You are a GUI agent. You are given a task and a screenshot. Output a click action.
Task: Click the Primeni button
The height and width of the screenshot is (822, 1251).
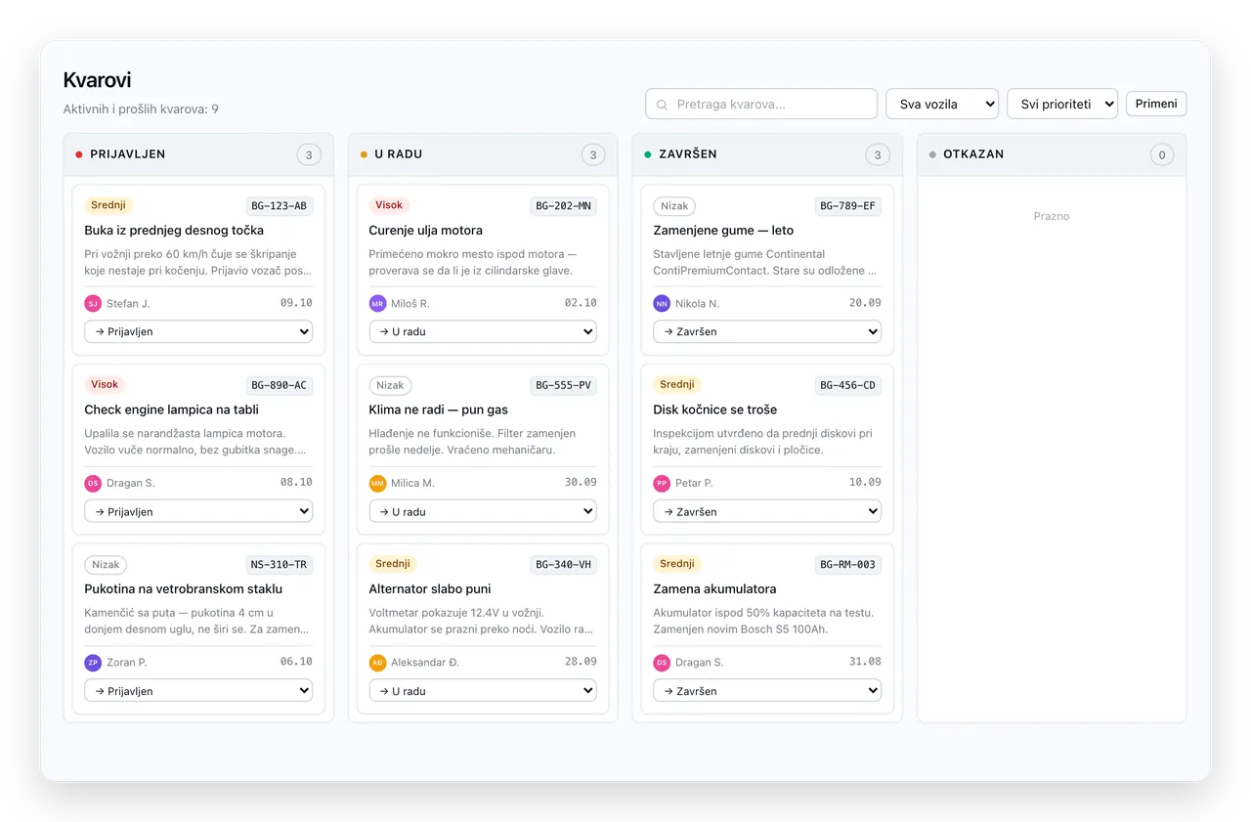(x=1156, y=104)
